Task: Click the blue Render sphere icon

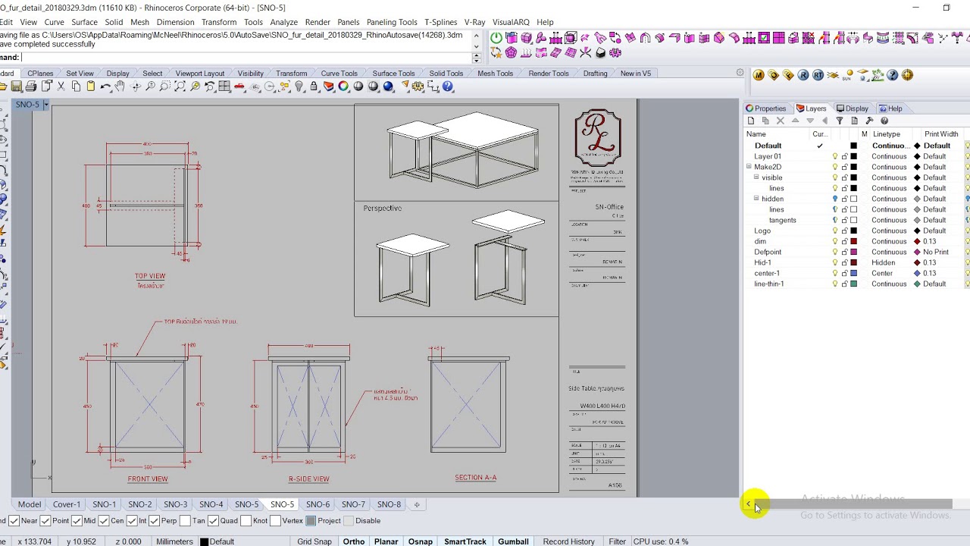Action: (x=387, y=86)
